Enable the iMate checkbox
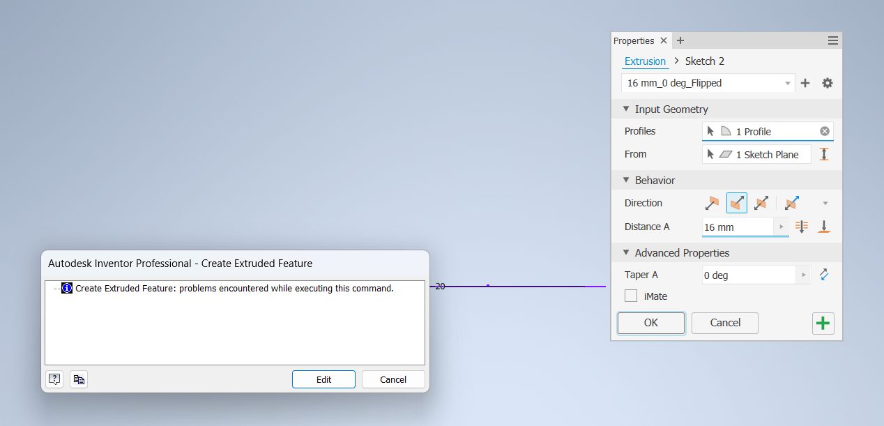This screenshot has width=884, height=426. (631, 296)
